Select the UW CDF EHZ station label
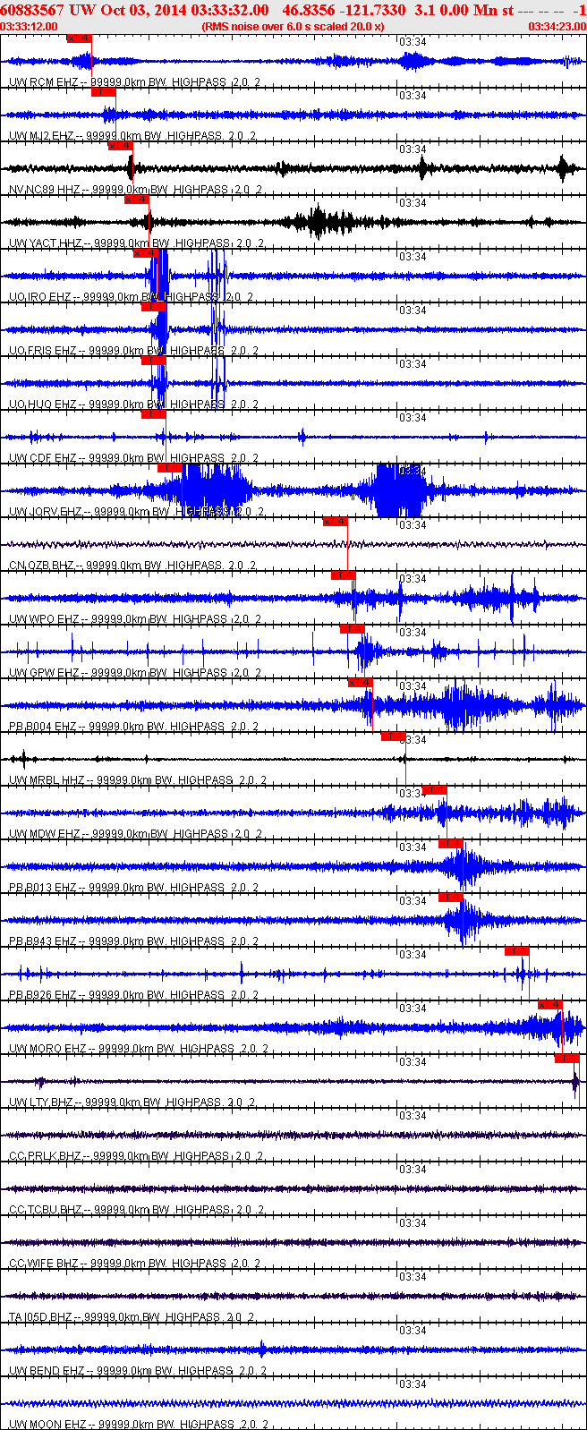The height and width of the screenshot is (1430, 587). coord(134,458)
